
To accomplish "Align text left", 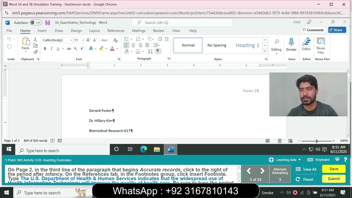I will click(x=126, y=45).
